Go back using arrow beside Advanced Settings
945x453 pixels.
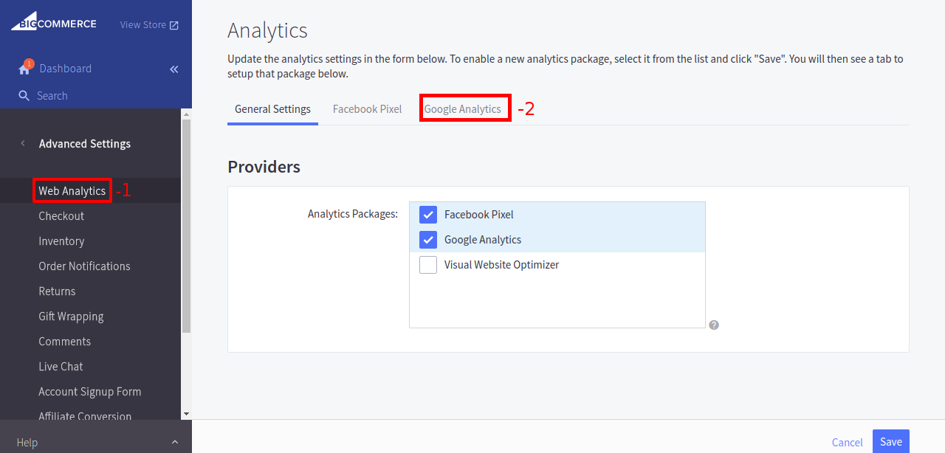pyautogui.click(x=23, y=143)
